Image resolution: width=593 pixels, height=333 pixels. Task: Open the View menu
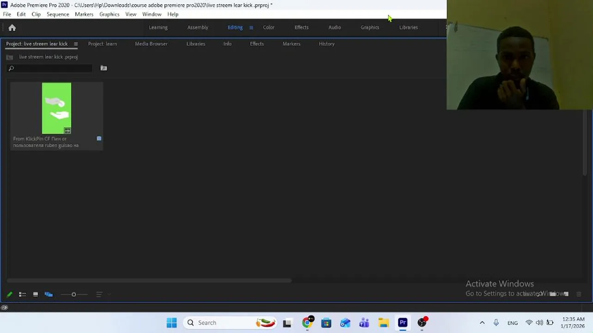pos(131,14)
